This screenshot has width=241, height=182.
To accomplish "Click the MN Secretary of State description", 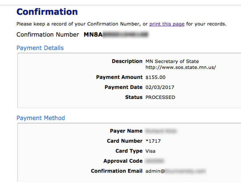I will pos(172,61).
